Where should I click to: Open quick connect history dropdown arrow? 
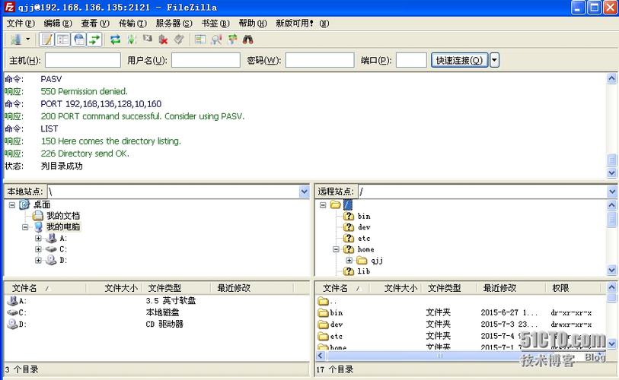[494, 60]
